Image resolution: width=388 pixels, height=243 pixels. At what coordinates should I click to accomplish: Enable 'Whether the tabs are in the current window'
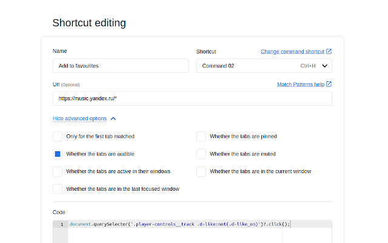(201, 171)
